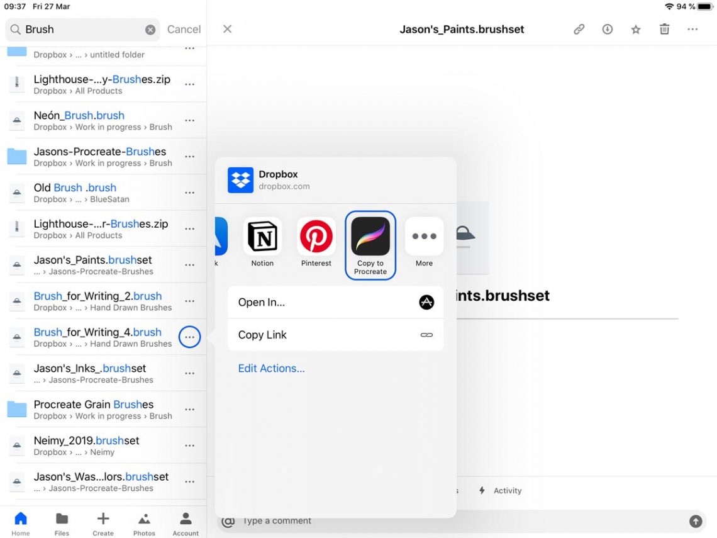Open the Files tab
This screenshot has height=538, width=717.
(x=62, y=522)
